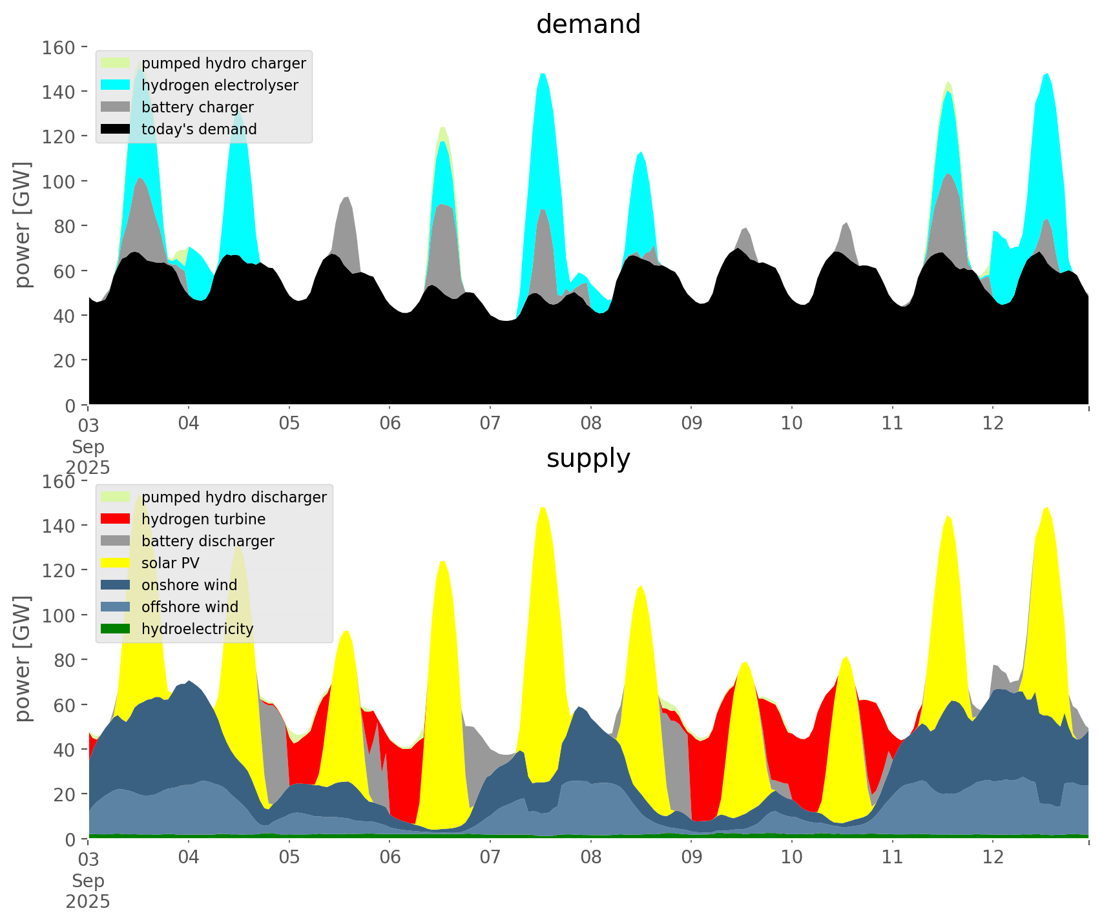
Task: Click the battery charger legend label
Action: point(197,107)
